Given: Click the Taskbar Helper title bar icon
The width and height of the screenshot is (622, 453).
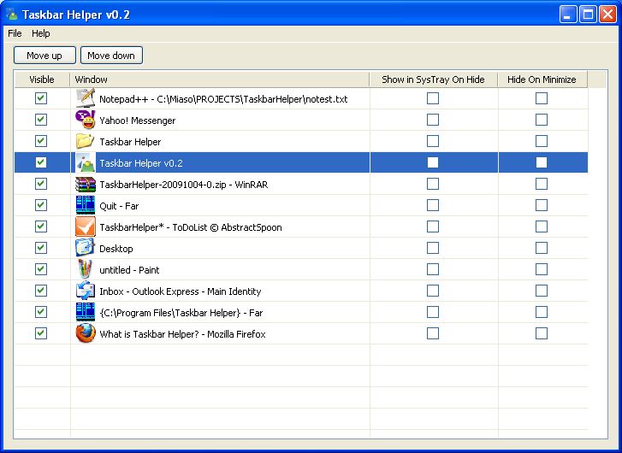Looking at the screenshot, I should [12, 15].
